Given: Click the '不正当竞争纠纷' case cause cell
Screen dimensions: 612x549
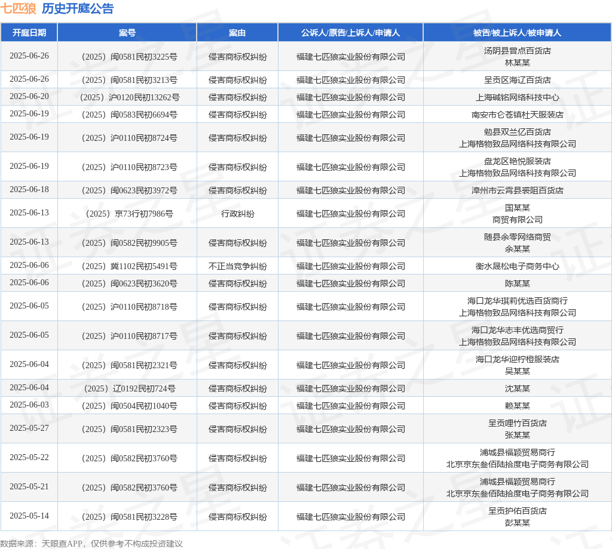Looking at the screenshot, I should click(237, 267).
